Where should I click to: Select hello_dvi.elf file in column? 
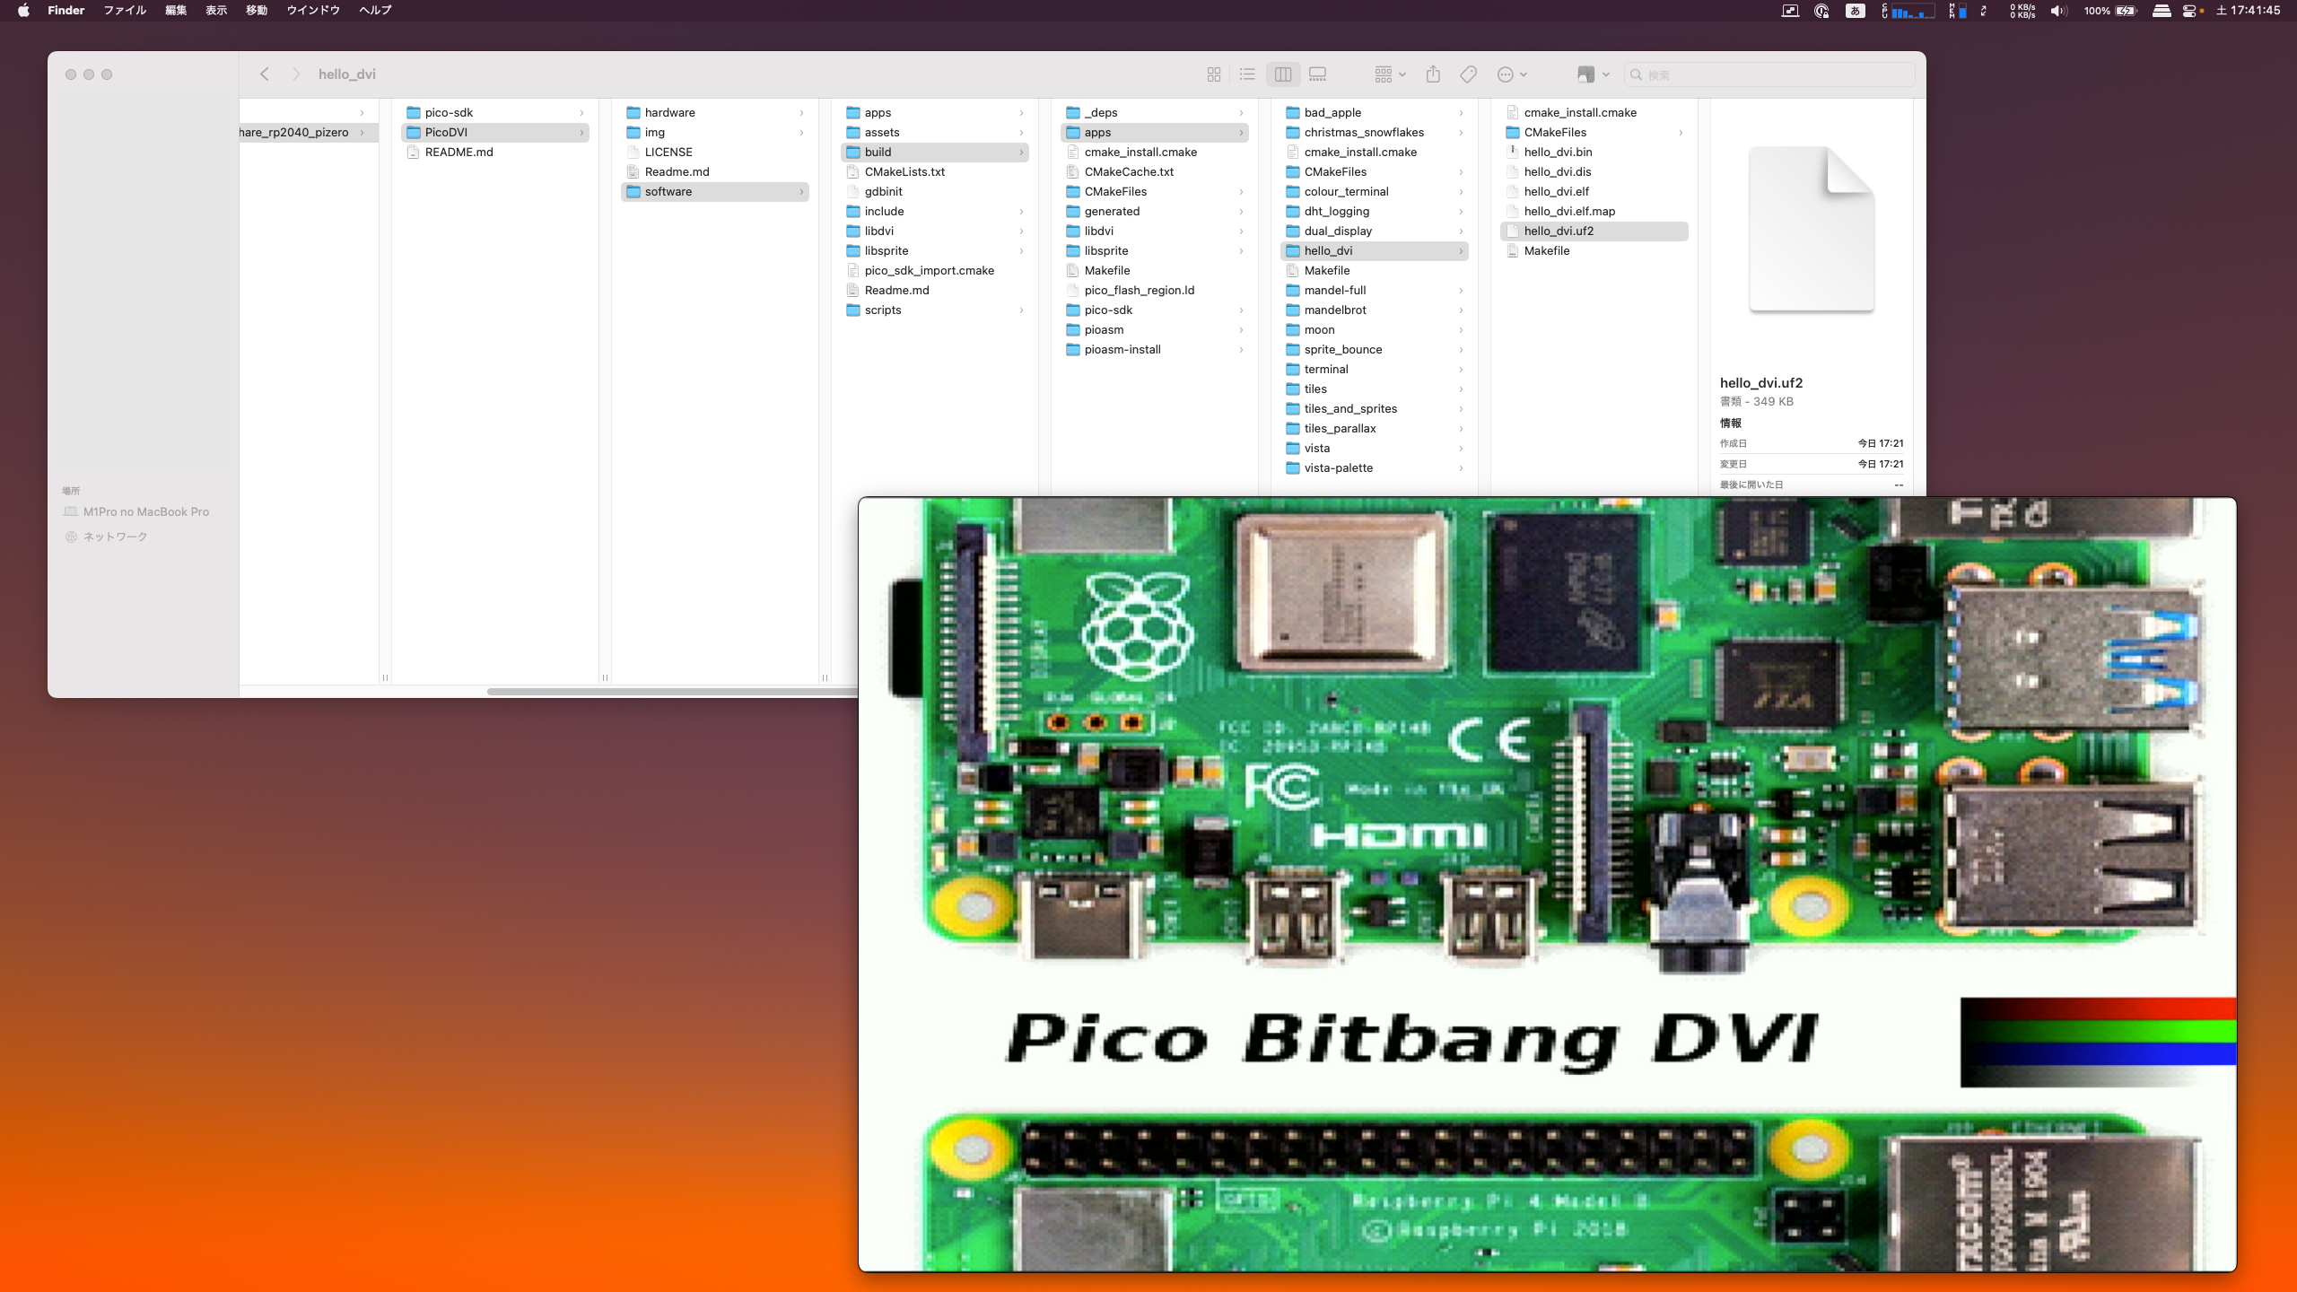click(1556, 191)
